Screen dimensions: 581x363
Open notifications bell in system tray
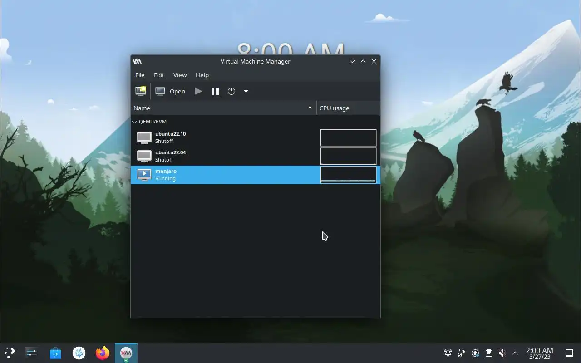(x=448, y=353)
